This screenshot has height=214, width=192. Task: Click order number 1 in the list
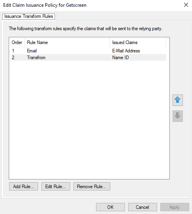pos(13,51)
